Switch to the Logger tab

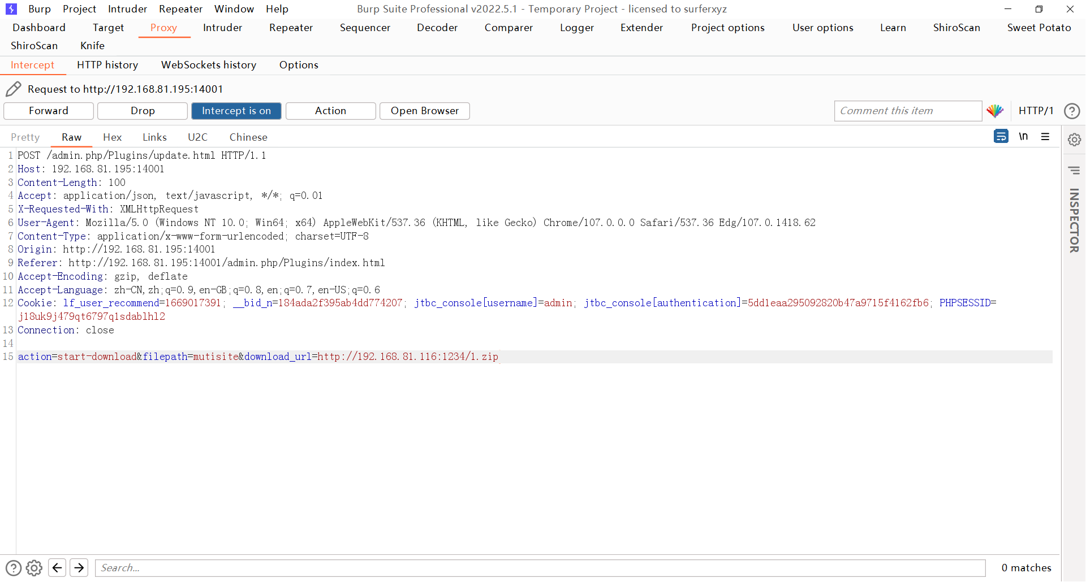pyautogui.click(x=576, y=28)
